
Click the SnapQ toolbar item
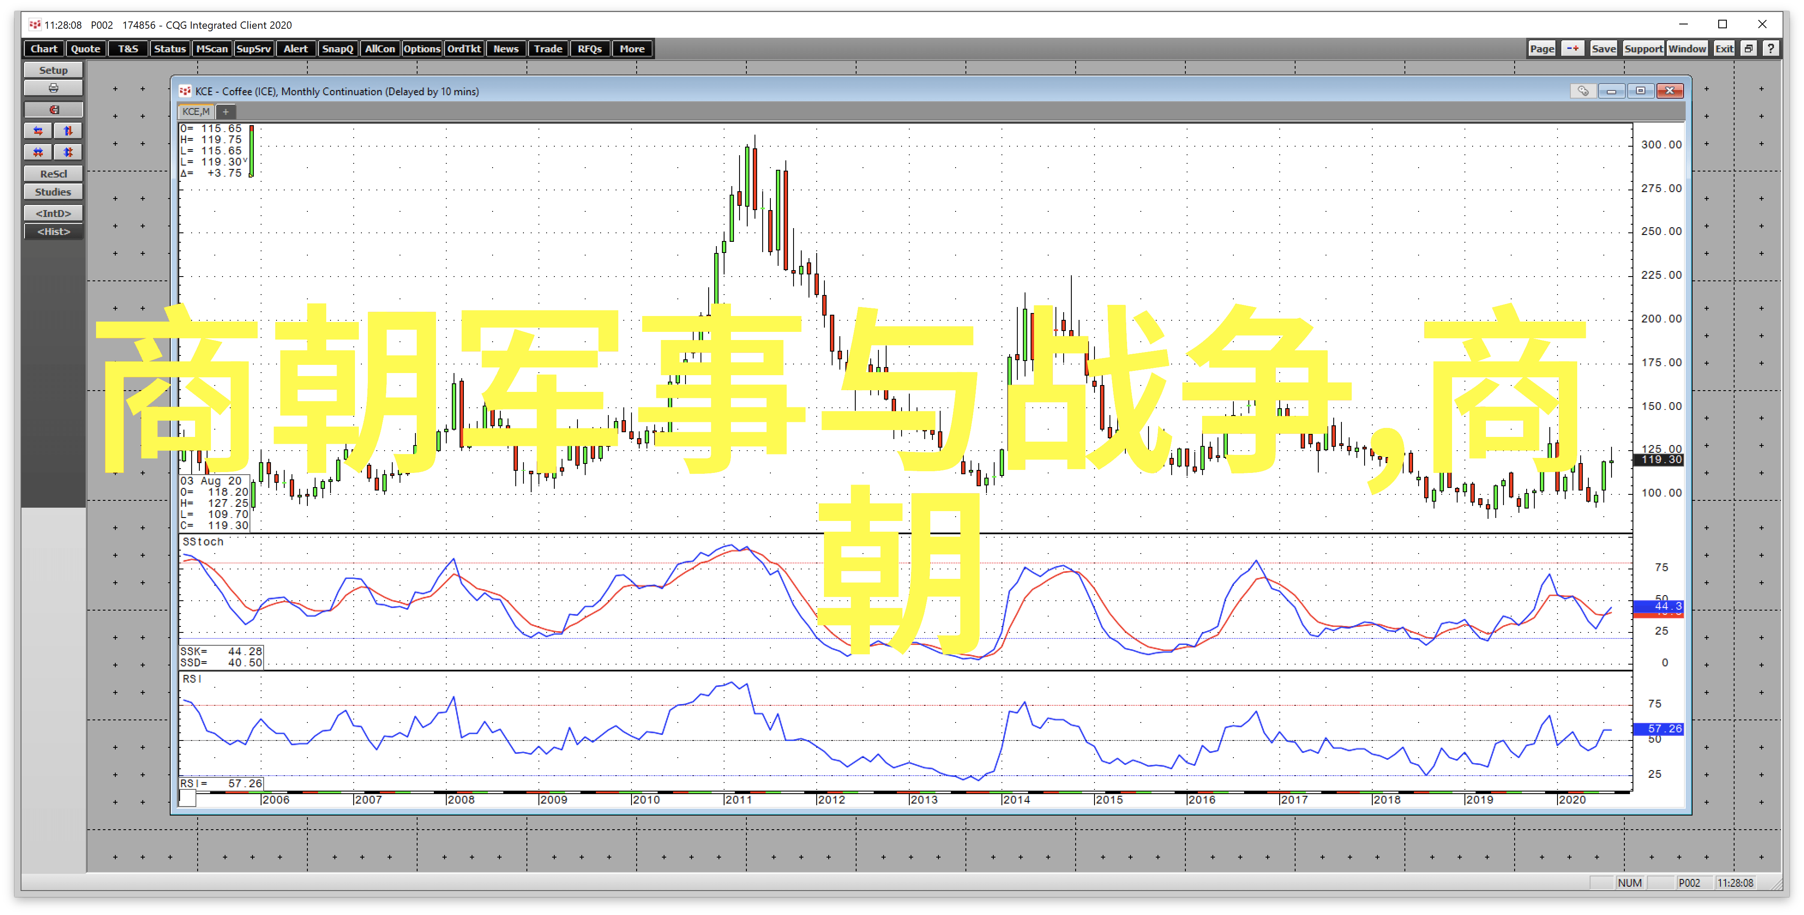tap(338, 48)
